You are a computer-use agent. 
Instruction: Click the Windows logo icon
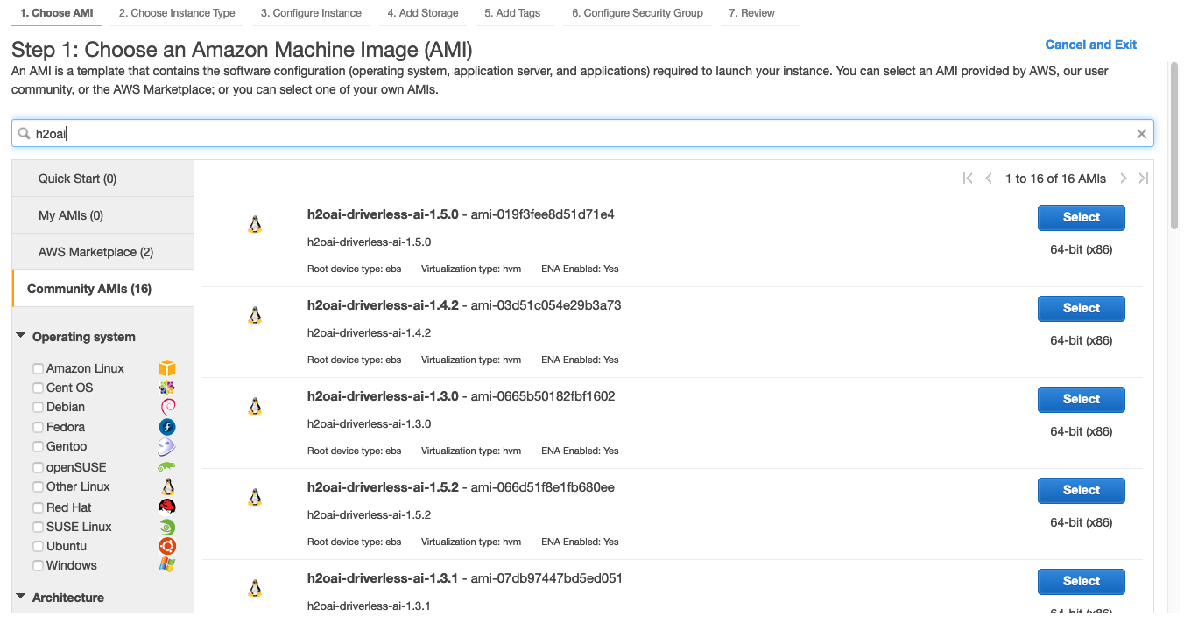point(166,564)
